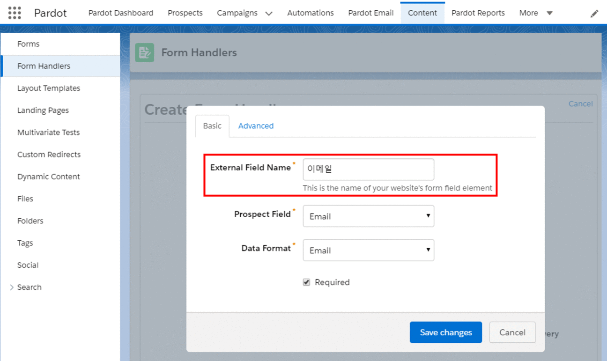Viewport: 607px width, 361px height.
Task: Click the Cancel link behind dialog
Action: (580, 103)
